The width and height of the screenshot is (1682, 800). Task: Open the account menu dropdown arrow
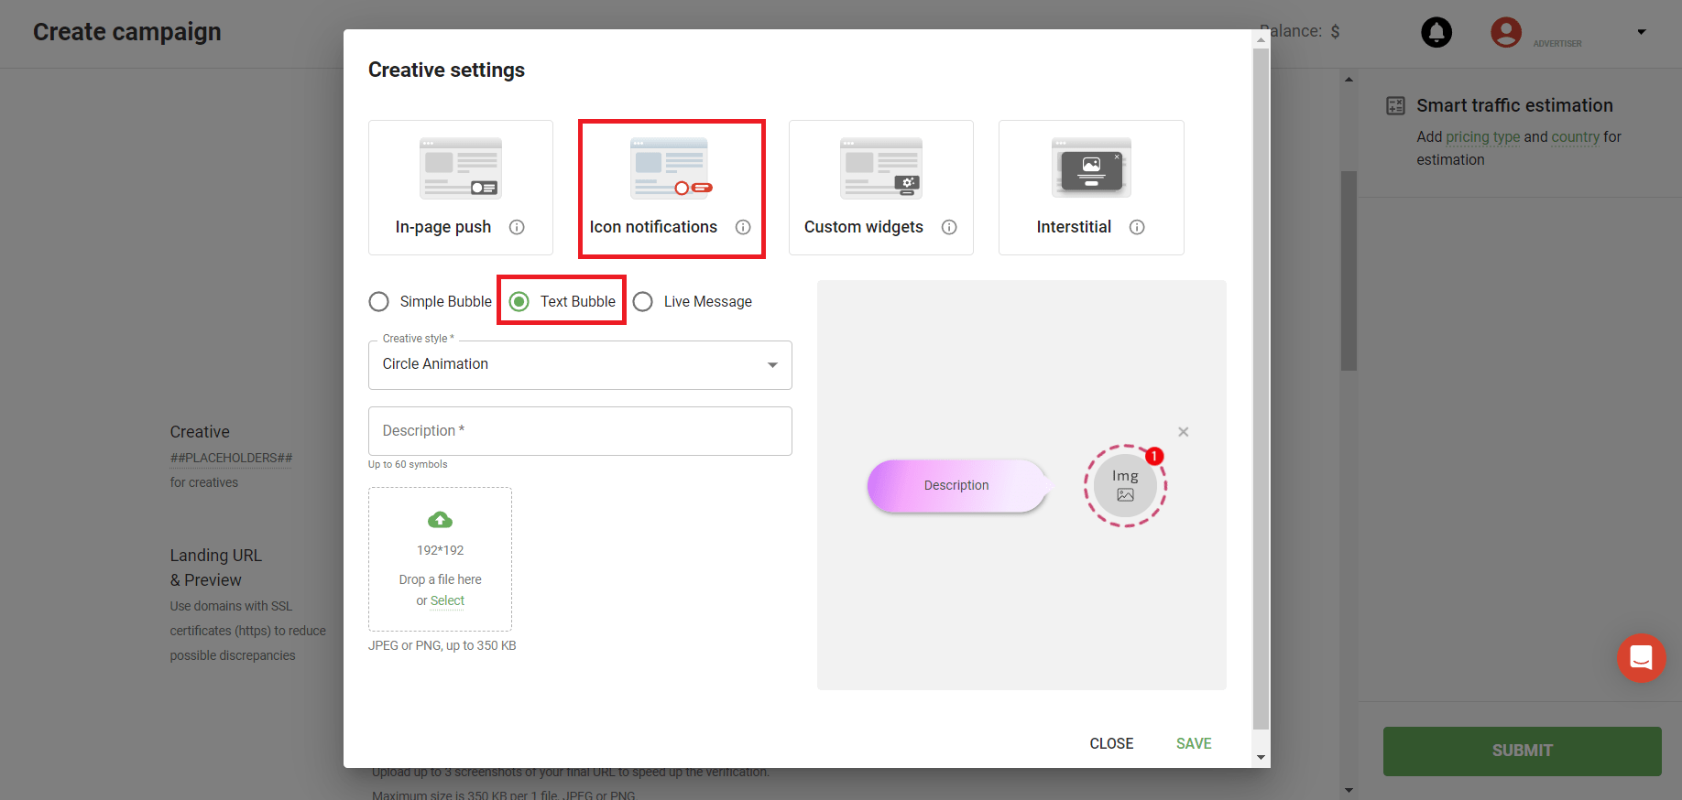pyautogui.click(x=1641, y=32)
